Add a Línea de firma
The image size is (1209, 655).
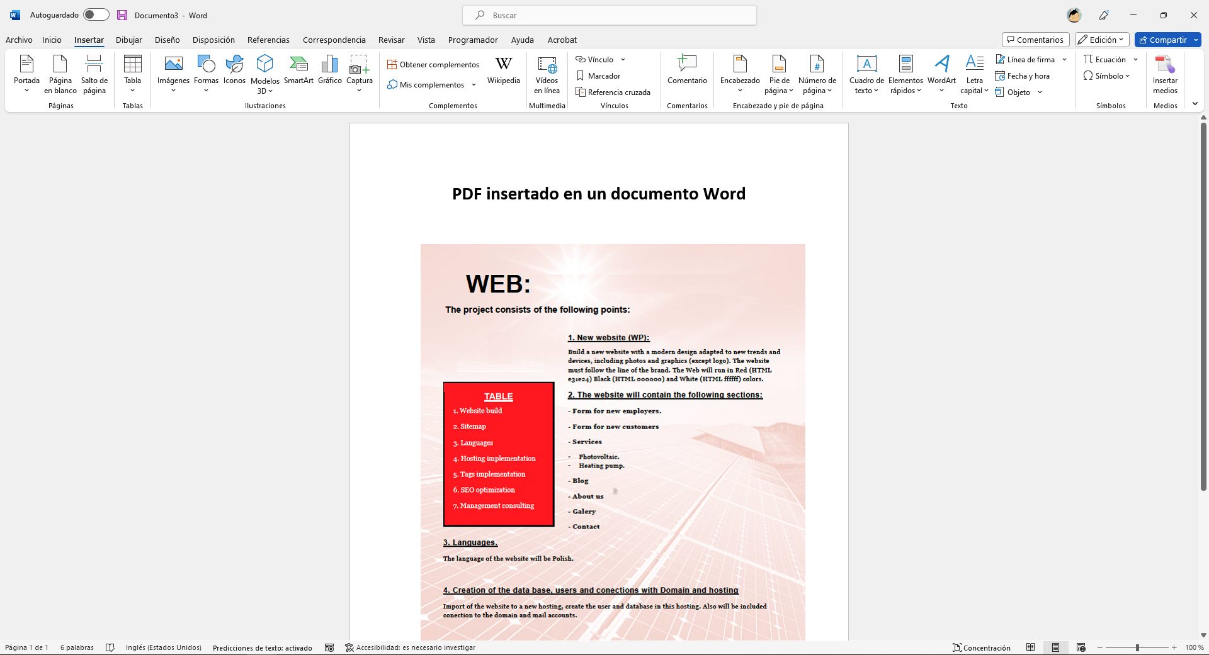coord(1025,60)
